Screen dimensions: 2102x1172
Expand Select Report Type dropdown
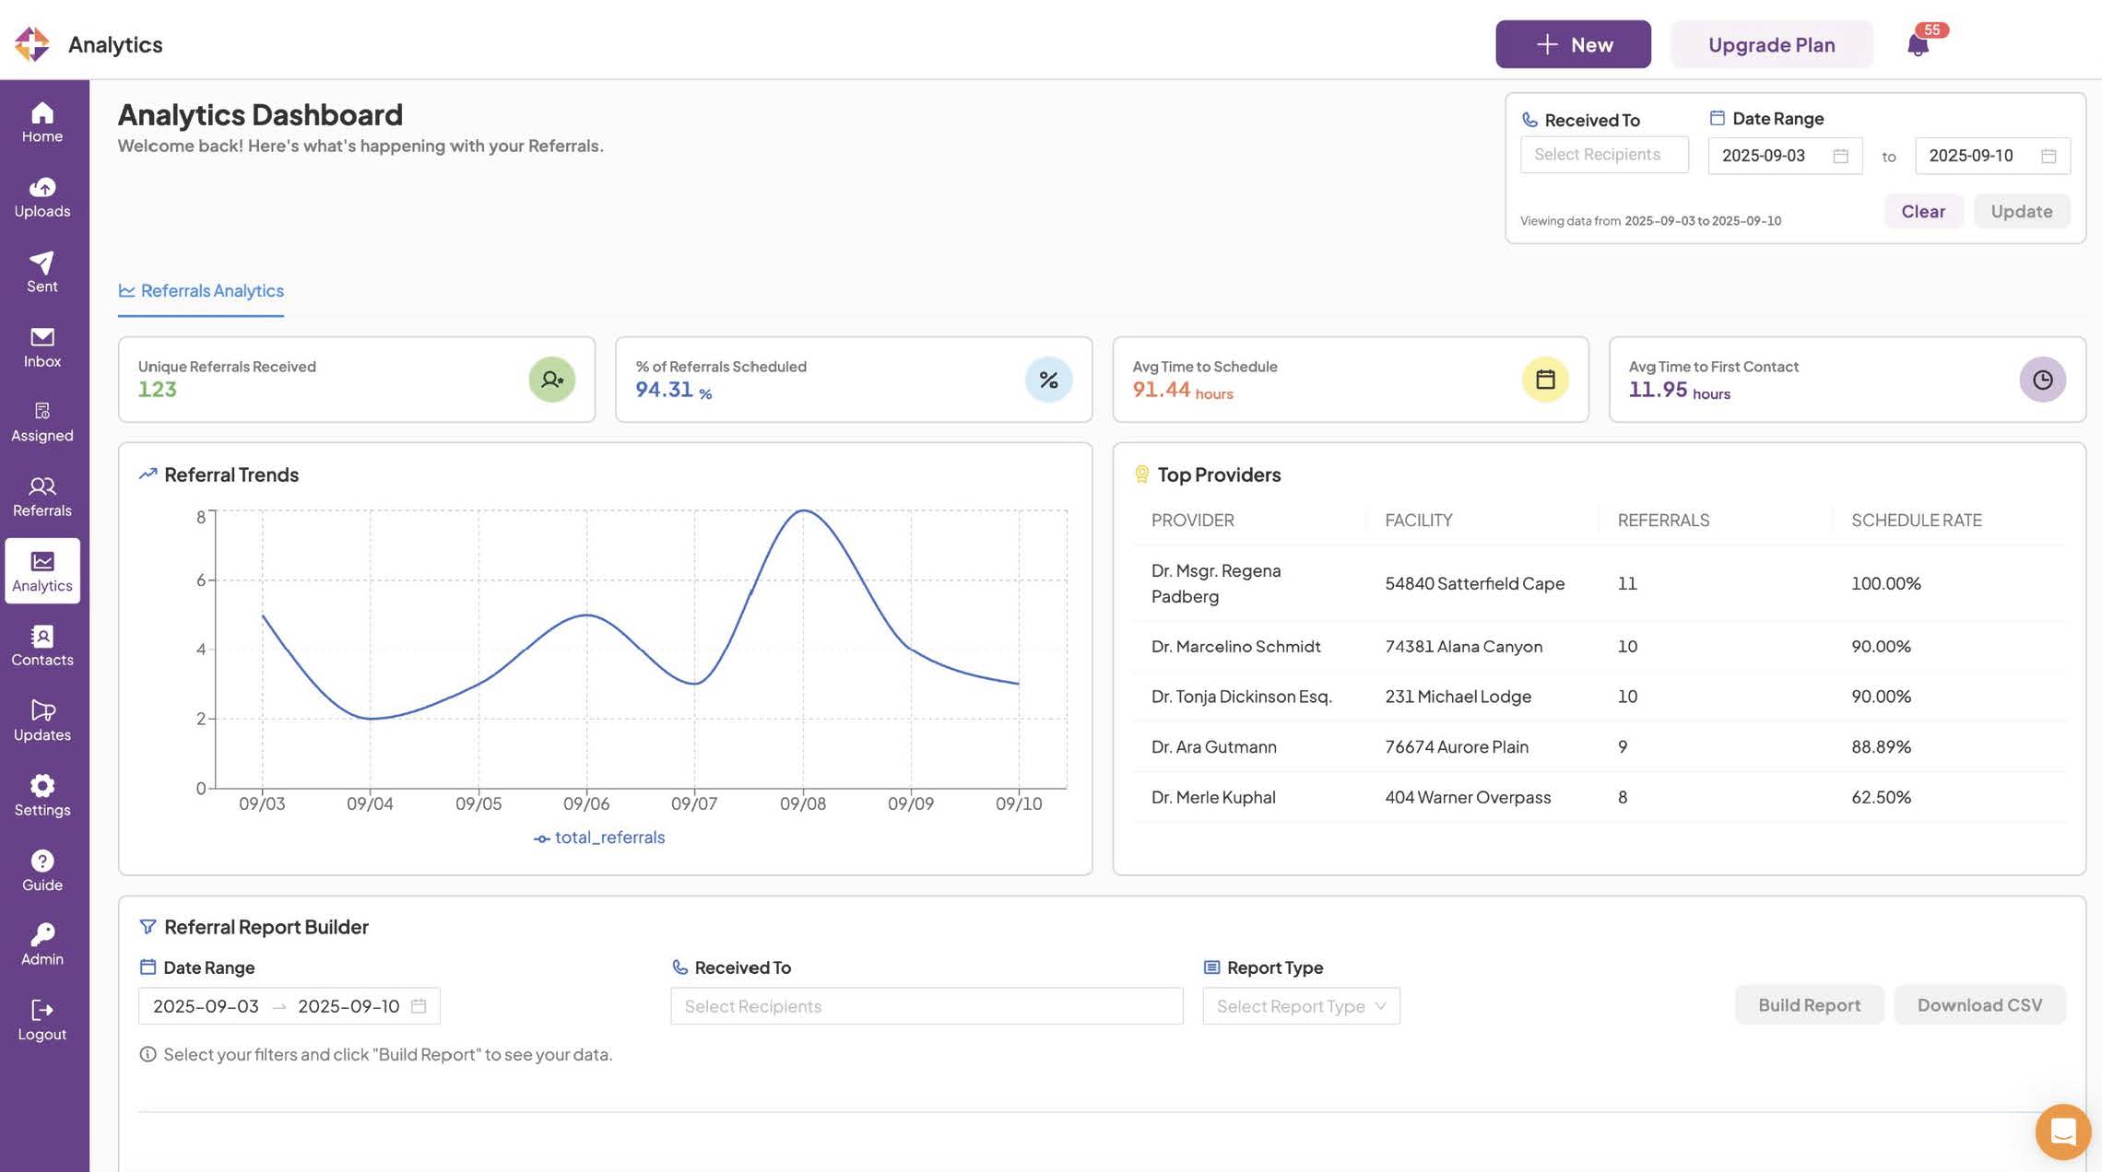click(x=1300, y=1006)
